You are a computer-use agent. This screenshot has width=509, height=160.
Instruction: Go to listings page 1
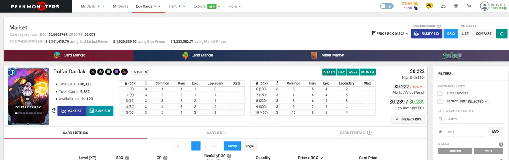[x=196, y=146]
